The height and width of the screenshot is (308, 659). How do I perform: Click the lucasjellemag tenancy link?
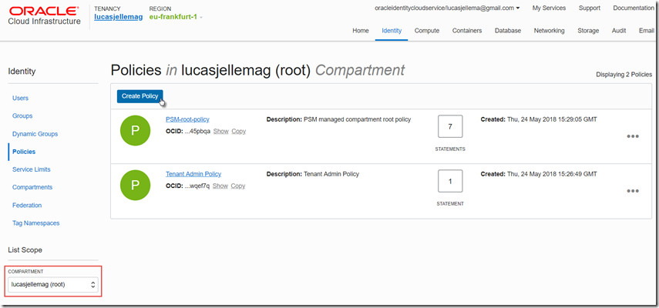[x=118, y=17]
